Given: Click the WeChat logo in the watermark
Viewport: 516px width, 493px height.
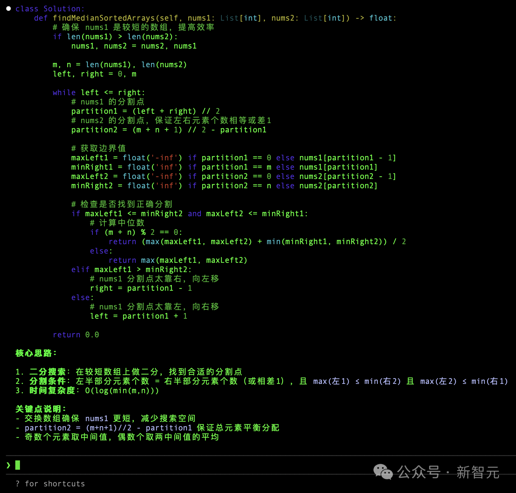Looking at the screenshot, I should pos(383,472).
